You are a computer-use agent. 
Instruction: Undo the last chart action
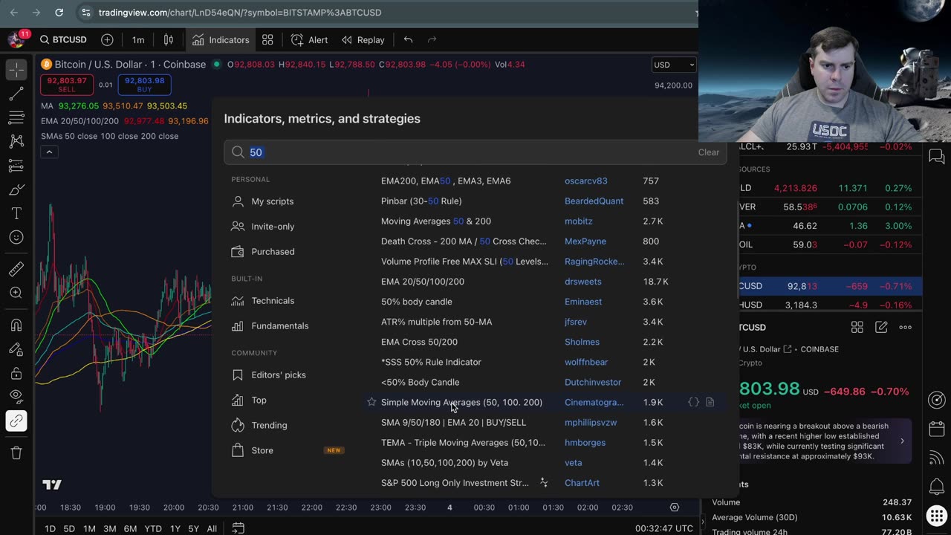[408, 39]
